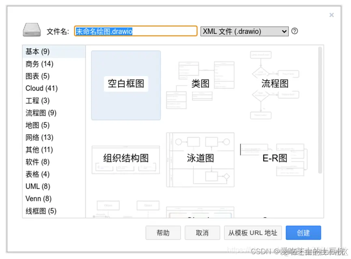Screen dimensions: 351x259
Task: Click the disk storage icon
Action: point(32,30)
